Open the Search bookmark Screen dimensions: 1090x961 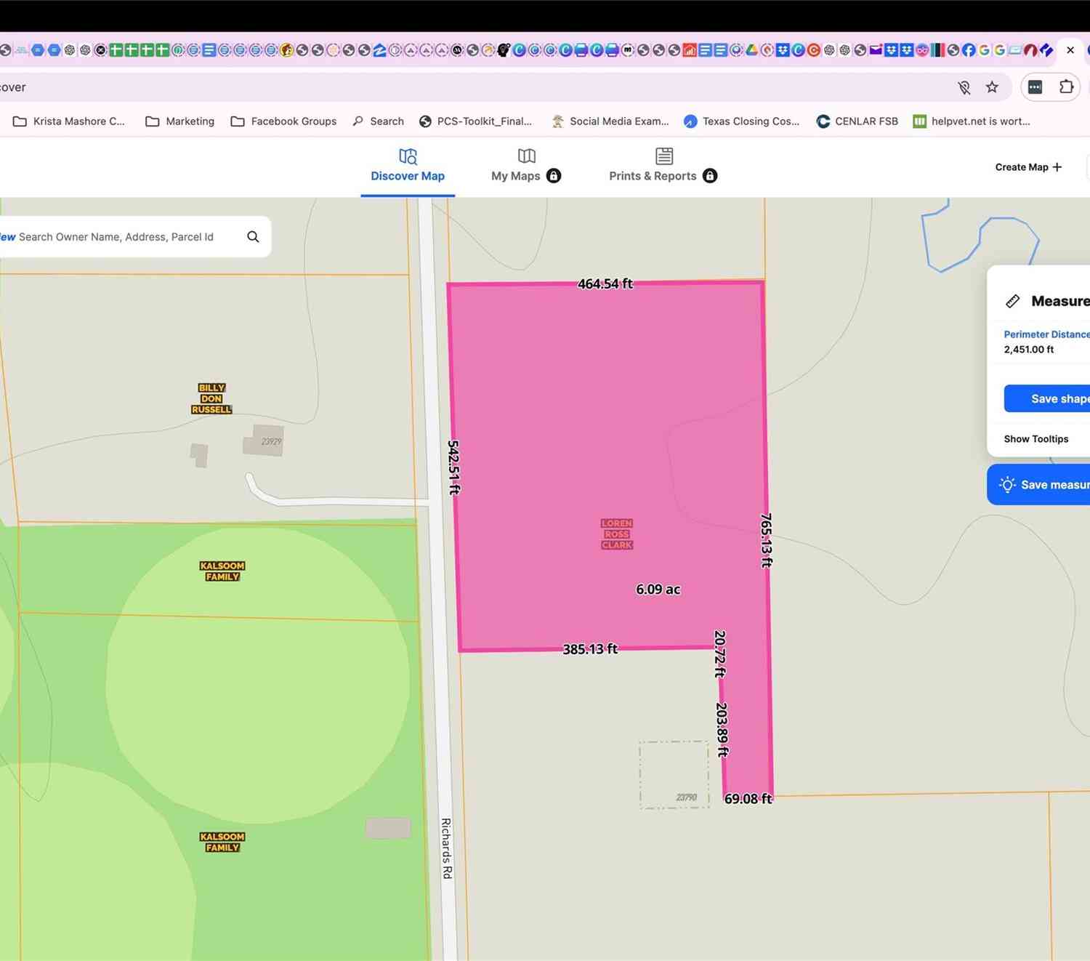point(378,121)
